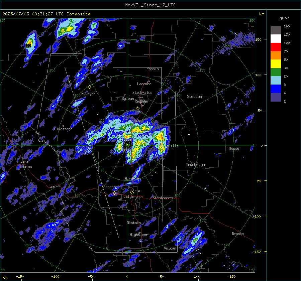The image size is (301, 281).
Task: Click the yellow diamond marker below RedDeer
Action: pyautogui.click(x=137, y=109)
